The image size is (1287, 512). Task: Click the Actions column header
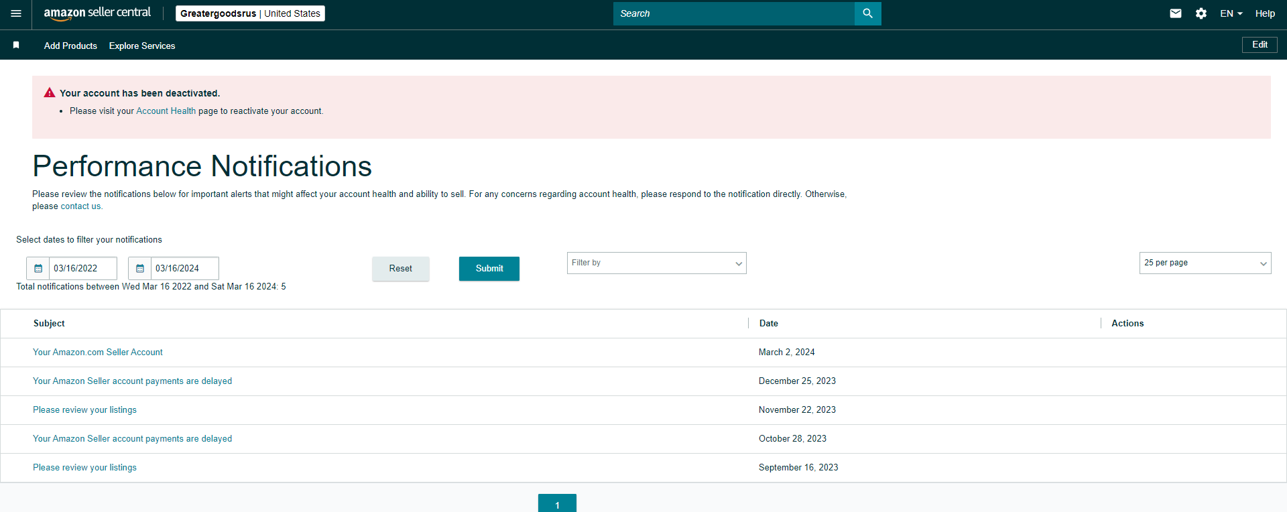1127,323
